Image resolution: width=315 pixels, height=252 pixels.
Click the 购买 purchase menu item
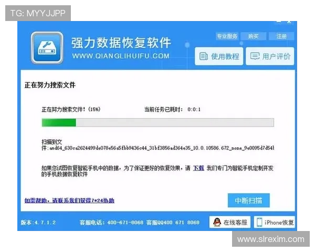click(x=254, y=36)
